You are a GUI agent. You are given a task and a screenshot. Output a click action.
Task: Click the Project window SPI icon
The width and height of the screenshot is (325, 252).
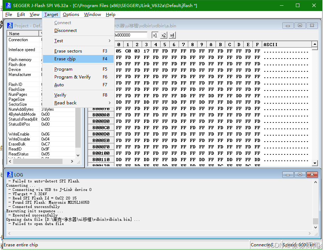10,26
